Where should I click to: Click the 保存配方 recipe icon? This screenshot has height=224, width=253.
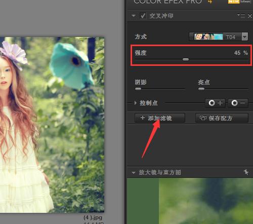pos(203,118)
